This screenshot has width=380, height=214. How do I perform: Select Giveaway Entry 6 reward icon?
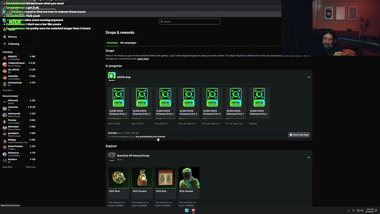(212, 97)
